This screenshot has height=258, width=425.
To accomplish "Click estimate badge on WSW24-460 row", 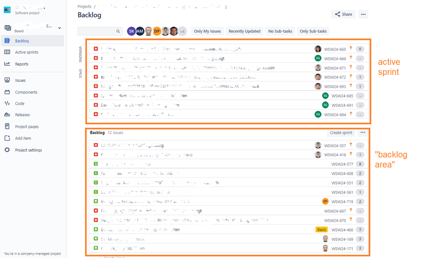I will tap(360, 229).
